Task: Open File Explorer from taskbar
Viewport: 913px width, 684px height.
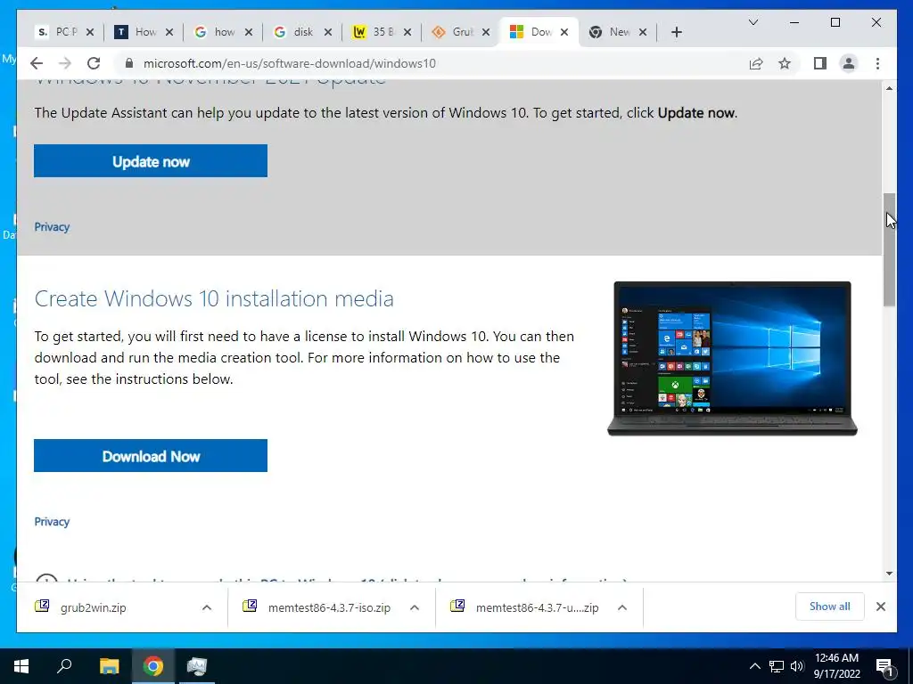Action: pos(109,666)
